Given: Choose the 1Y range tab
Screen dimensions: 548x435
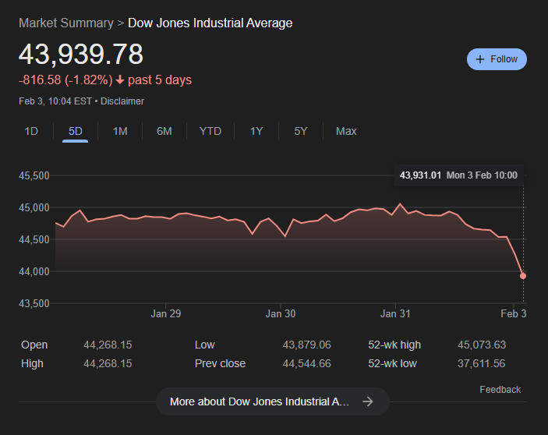Looking at the screenshot, I should 256,132.
